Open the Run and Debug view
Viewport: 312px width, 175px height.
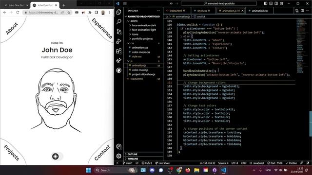(119, 41)
